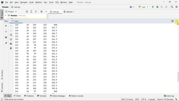Close the main.py editor tab
Screen dimensions: 179x101
[60, 12]
